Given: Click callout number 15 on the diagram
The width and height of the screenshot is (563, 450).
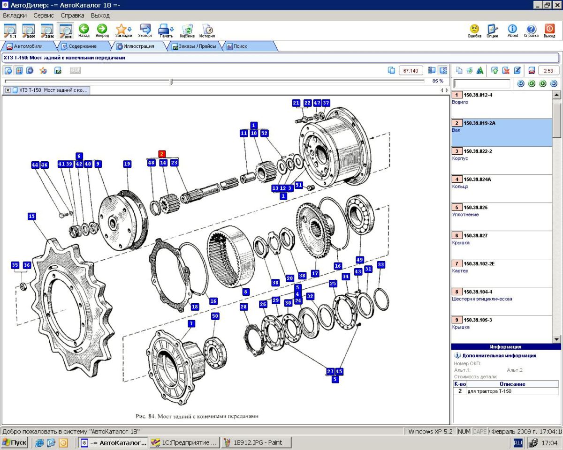Looking at the screenshot, I should [31, 216].
